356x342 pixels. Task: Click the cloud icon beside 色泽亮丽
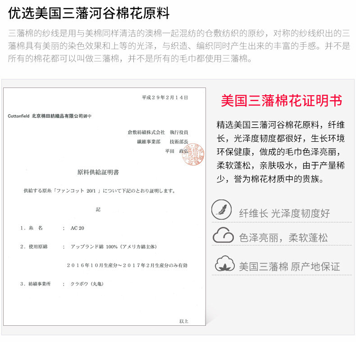click(223, 235)
